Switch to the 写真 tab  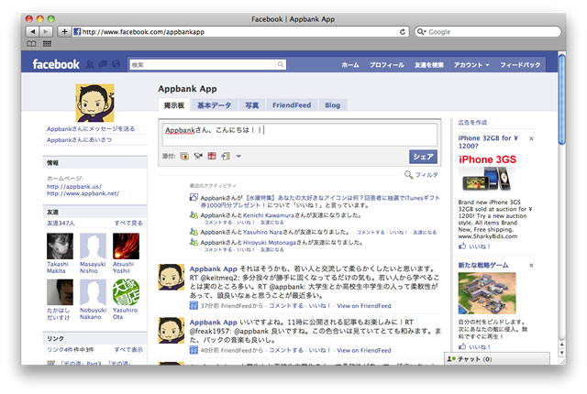(x=251, y=105)
